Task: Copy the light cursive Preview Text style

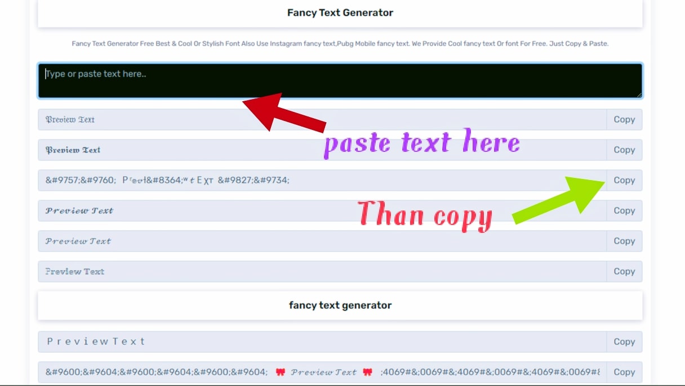Action: tap(624, 241)
